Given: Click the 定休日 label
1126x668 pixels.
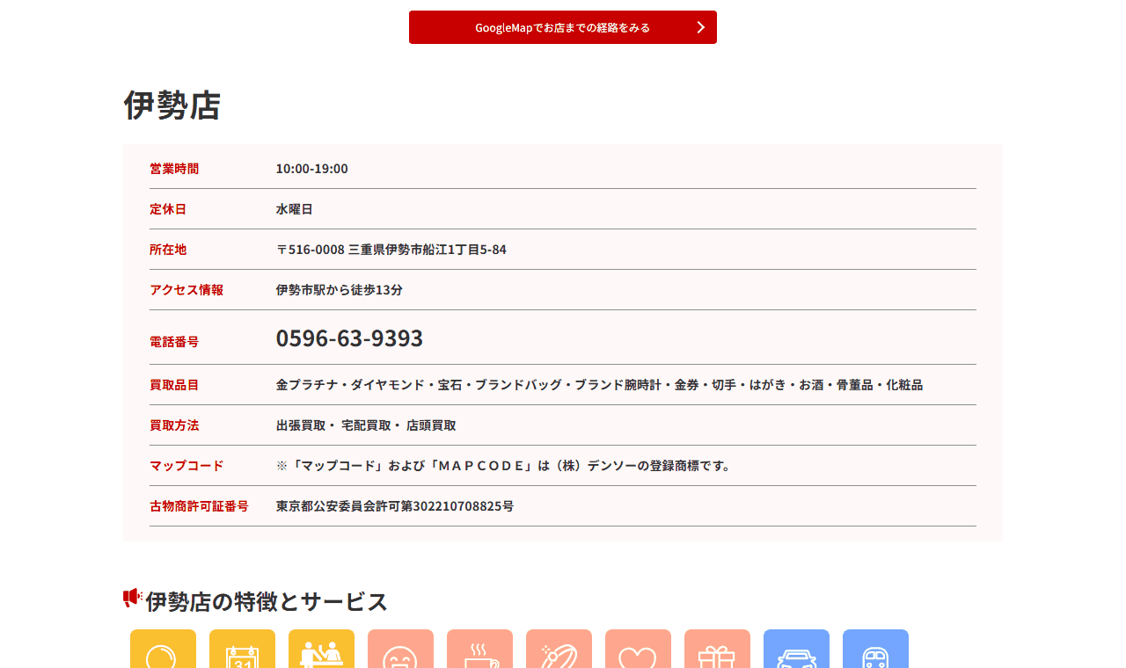Looking at the screenshot, I should (168, 209).
